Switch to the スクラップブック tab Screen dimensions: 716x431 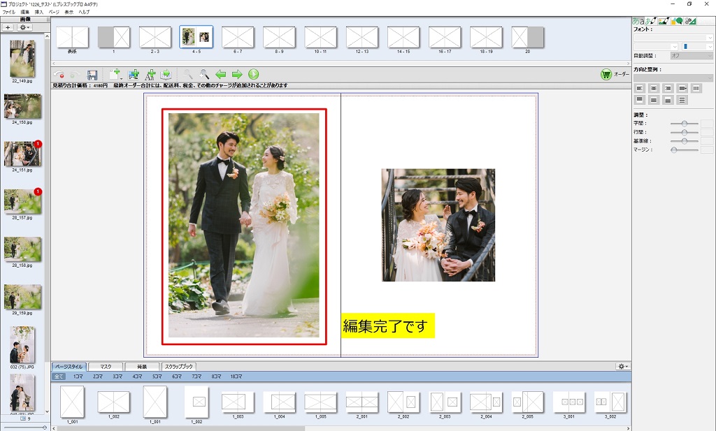point(178,366)
